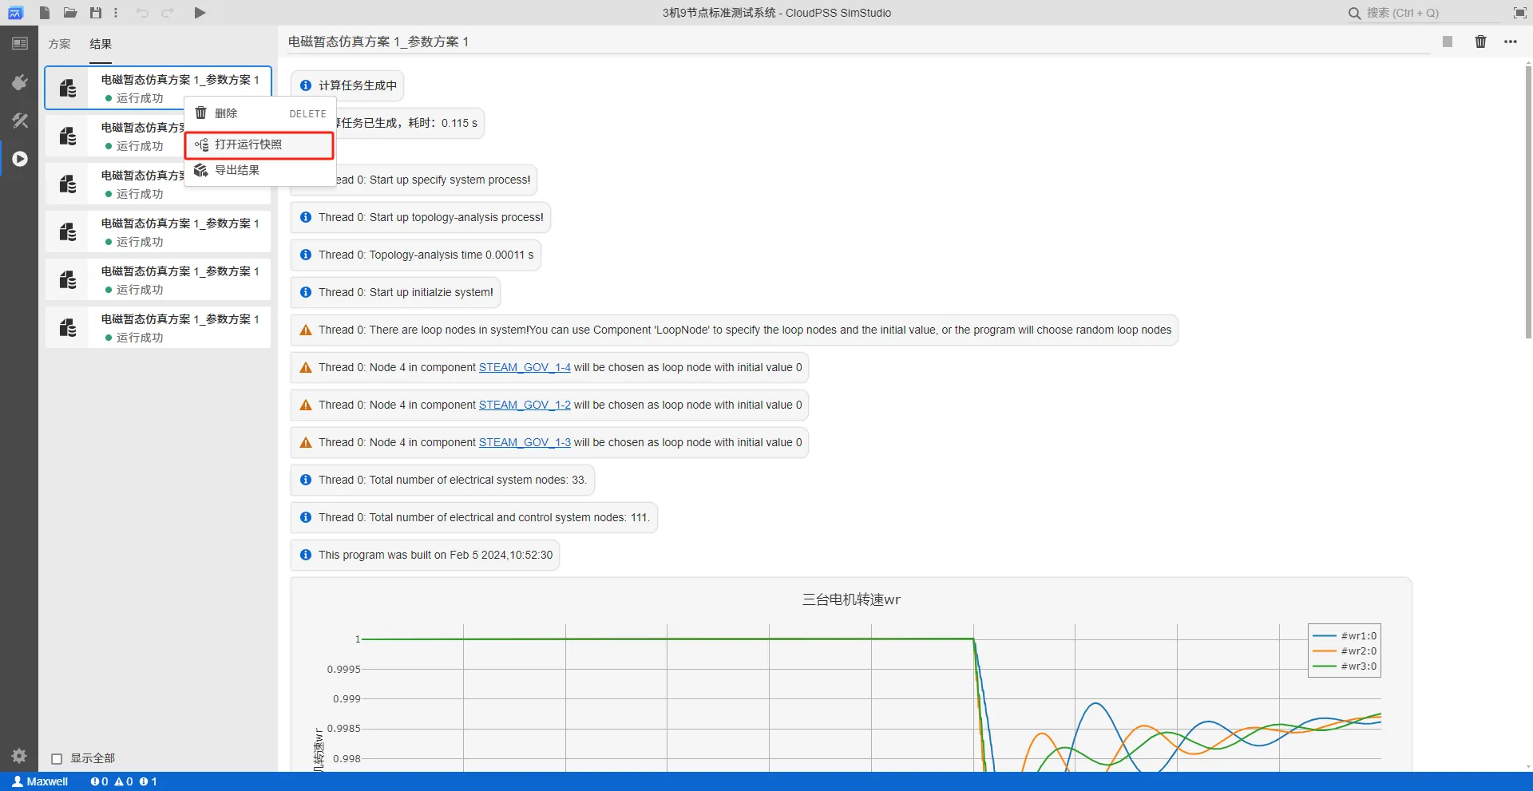Open the settings gear in left sidebar
The image size is (1533, 791).
coord(19,755)
